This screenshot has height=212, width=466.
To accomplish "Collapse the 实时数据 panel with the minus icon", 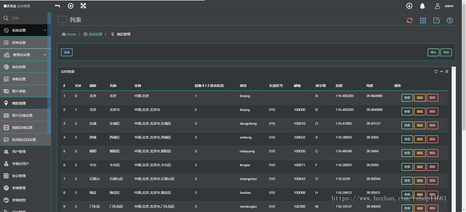I will 442,71.
